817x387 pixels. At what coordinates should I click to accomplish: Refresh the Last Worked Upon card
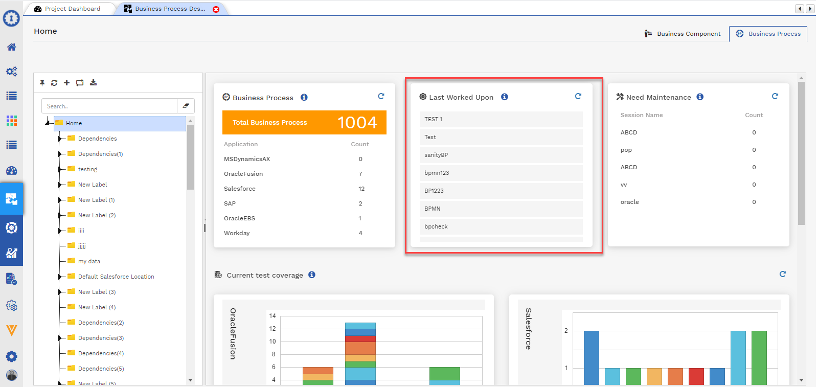tap(578, 96)
